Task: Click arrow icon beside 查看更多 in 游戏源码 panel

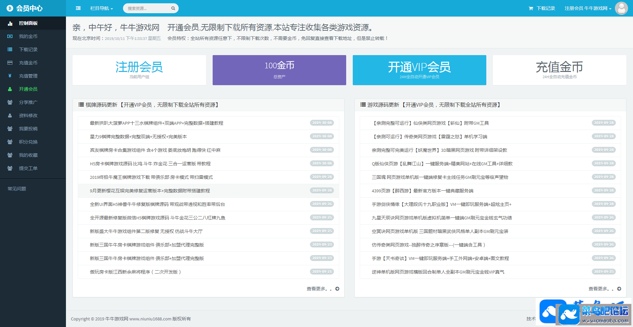Action: click(619, 289)
